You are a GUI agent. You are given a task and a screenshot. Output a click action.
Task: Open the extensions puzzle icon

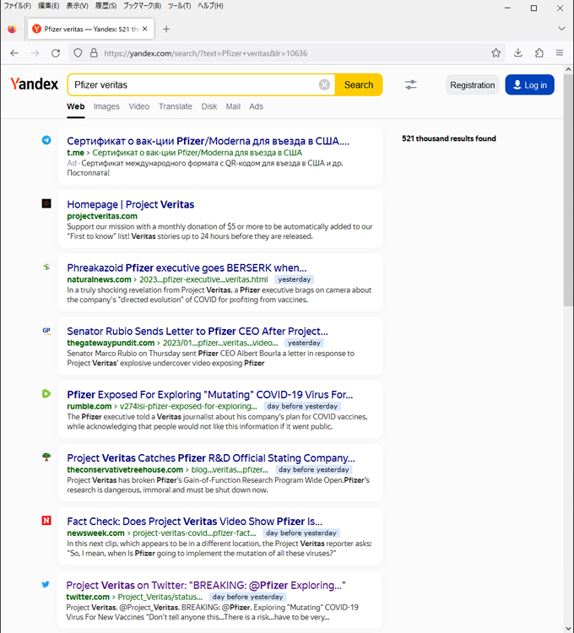[x=539, y=53]
